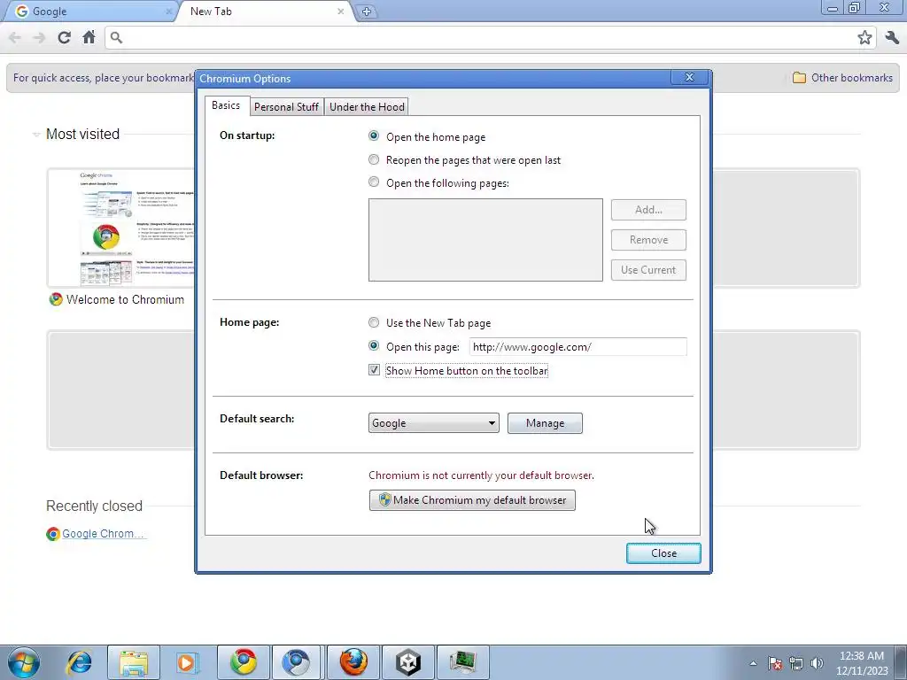Switch to Under the Hood tab
Image resolution: width=907 pixels, height=680 pixels.
pos(367,107)
